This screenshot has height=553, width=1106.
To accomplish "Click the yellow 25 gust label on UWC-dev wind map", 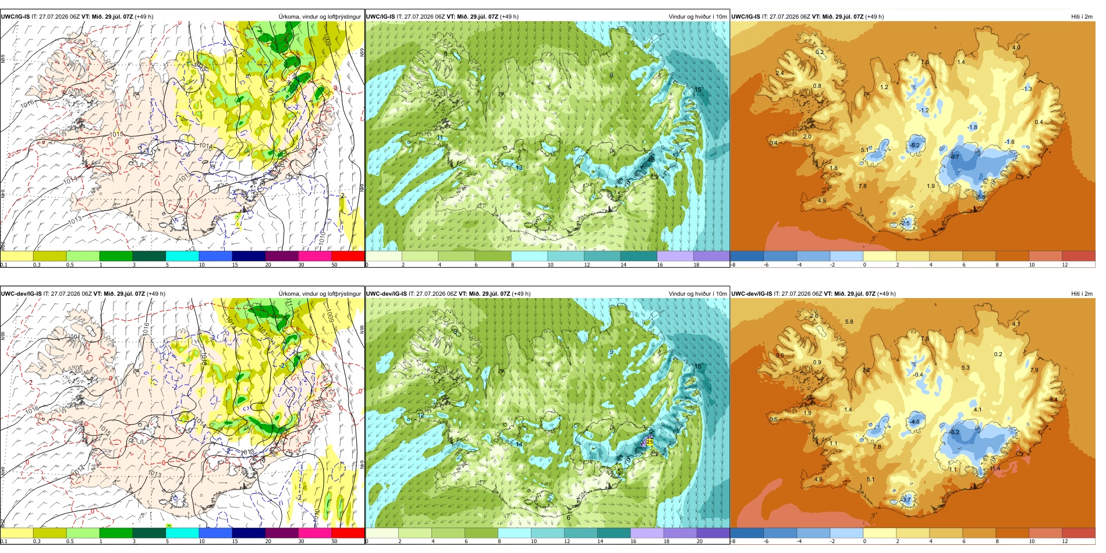I will point(650,442).
